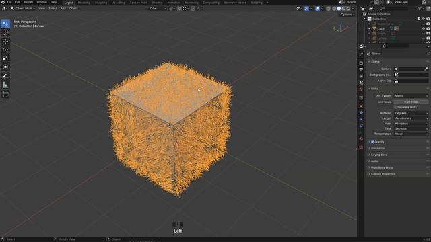Open the Material properties tab
This screenshot has width=431, height=242.
[x=361, y=139]
